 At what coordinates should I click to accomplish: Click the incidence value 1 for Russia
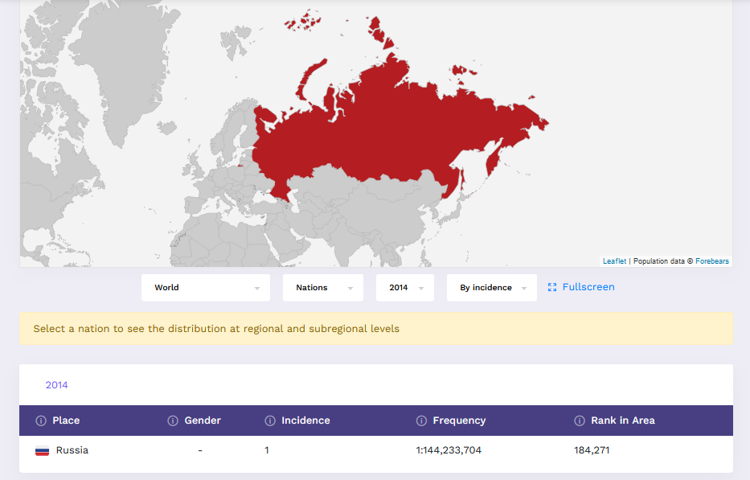pyautogui.click(x=267, y=450)
